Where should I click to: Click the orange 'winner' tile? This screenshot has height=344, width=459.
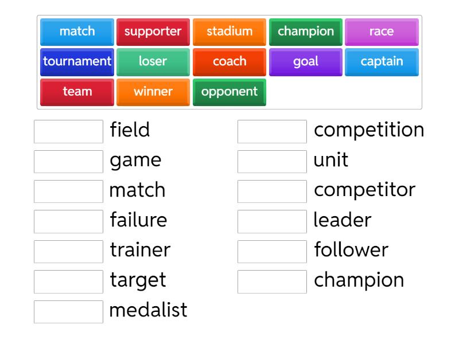click(153, 92)
